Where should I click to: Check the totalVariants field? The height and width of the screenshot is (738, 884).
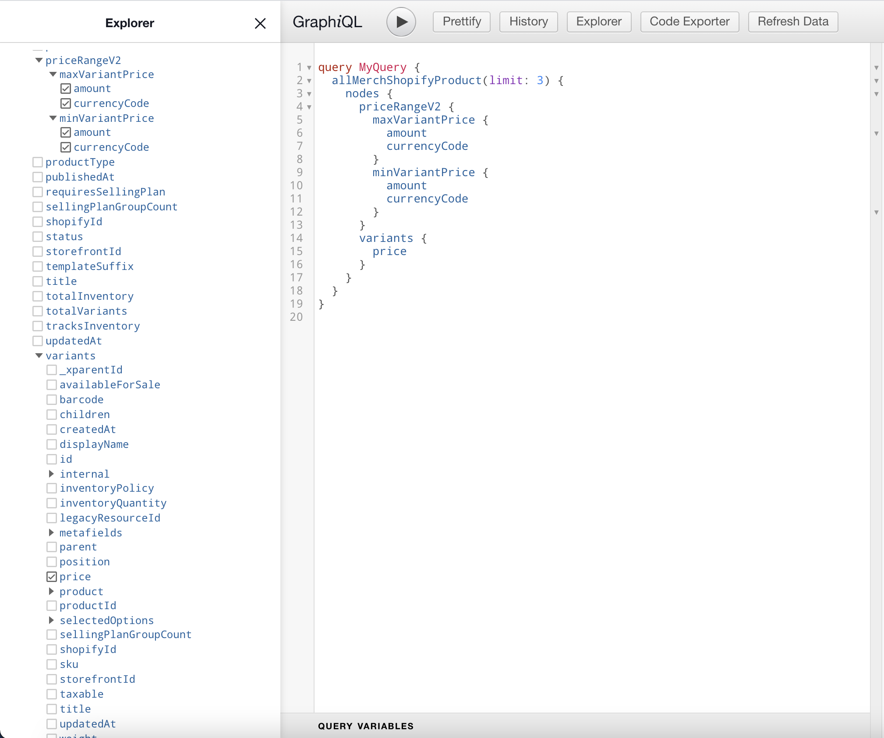(x=38, y=311)
